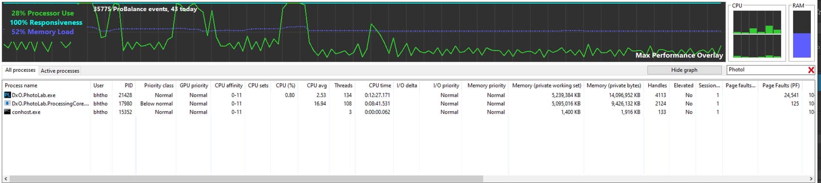821x183 pixels.
Task: Sort processes by the Threads column
Action: coord(343,86)
